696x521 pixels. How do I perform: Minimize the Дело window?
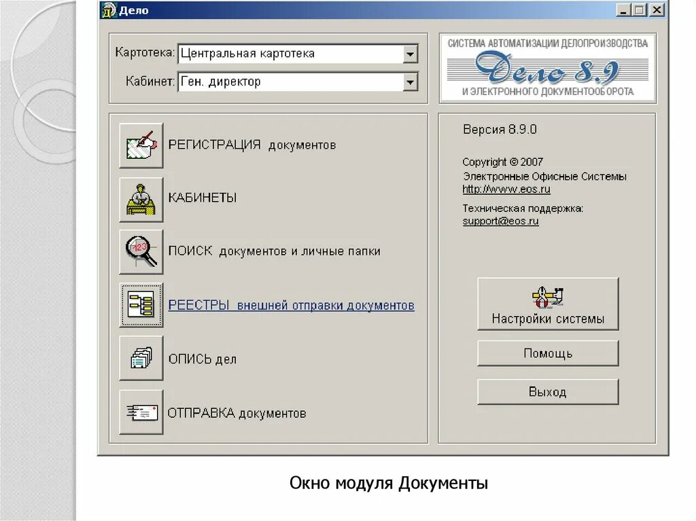(x=623, y=10)
